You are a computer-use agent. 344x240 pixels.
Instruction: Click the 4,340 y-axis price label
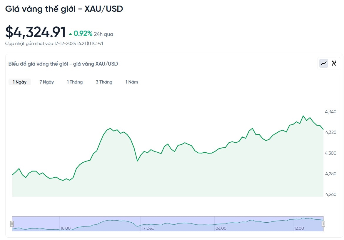point(330,112)
